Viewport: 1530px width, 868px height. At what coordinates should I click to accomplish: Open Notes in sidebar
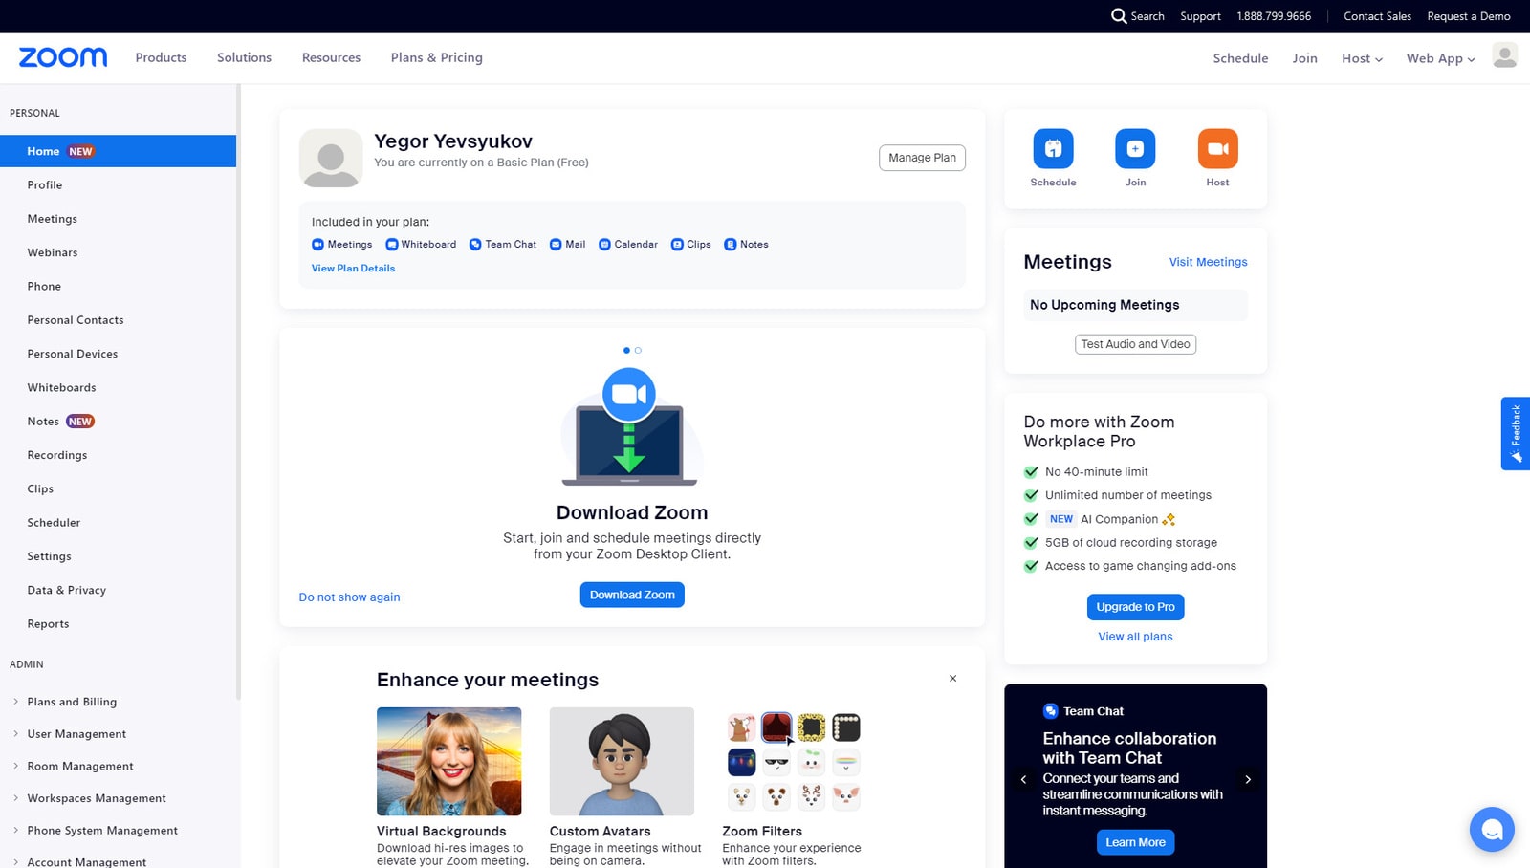pos(119,422)
